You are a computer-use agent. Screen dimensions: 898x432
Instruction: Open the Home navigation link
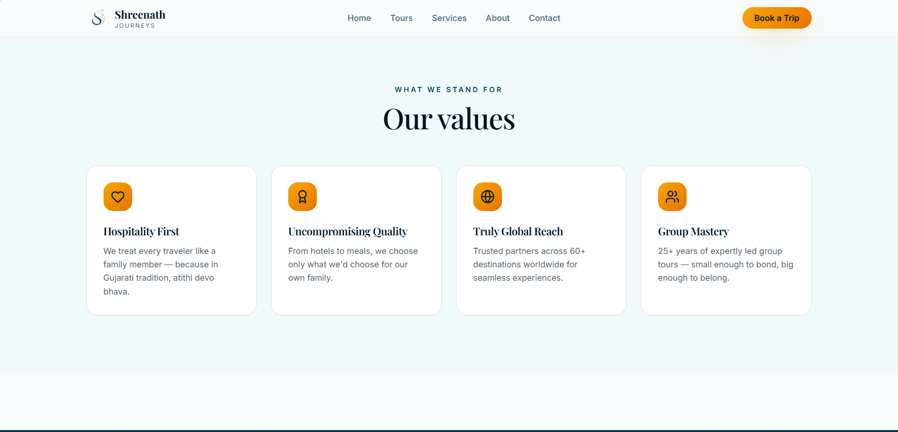(x=359, y=18)
